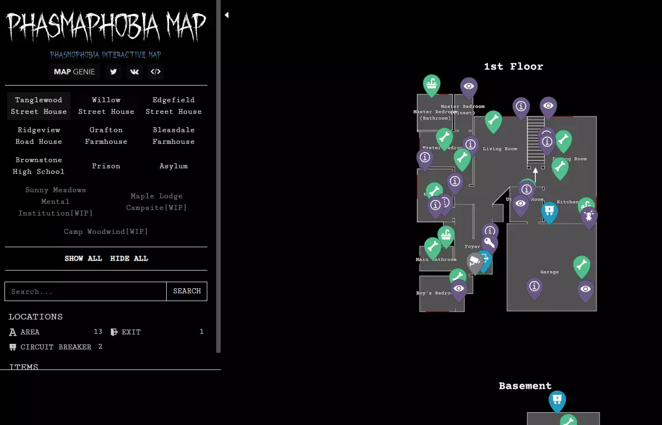Select the purple eye marker in the Garage
The width and height of the screenshot is (662, 425).
585,291
